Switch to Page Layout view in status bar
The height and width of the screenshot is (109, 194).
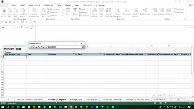161,103
